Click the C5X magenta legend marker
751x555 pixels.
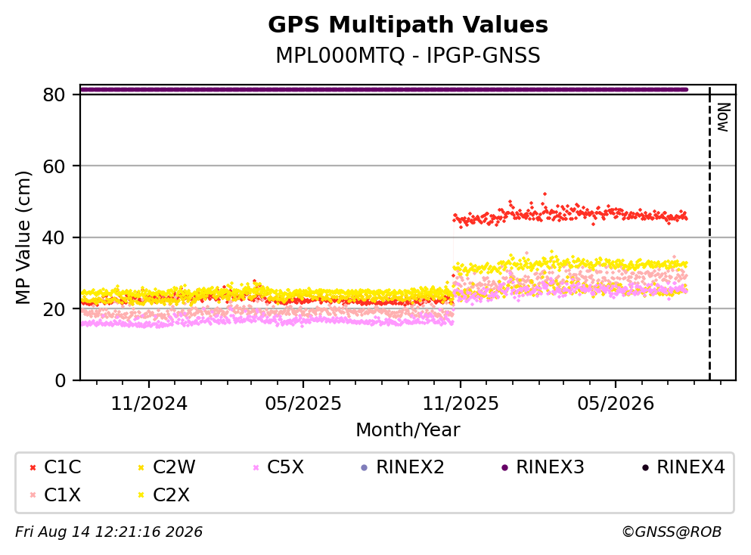click(x=256, y=467)
